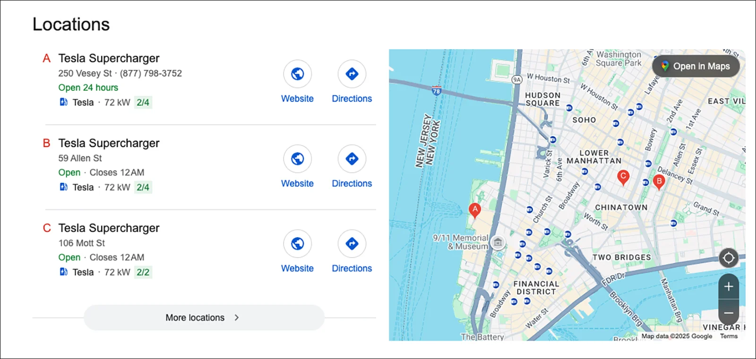
Task: Select red map pin C on map
Action: 623,177
